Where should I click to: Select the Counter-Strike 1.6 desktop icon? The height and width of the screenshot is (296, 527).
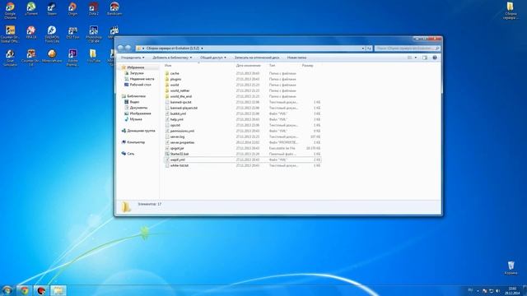click(31, 58)
